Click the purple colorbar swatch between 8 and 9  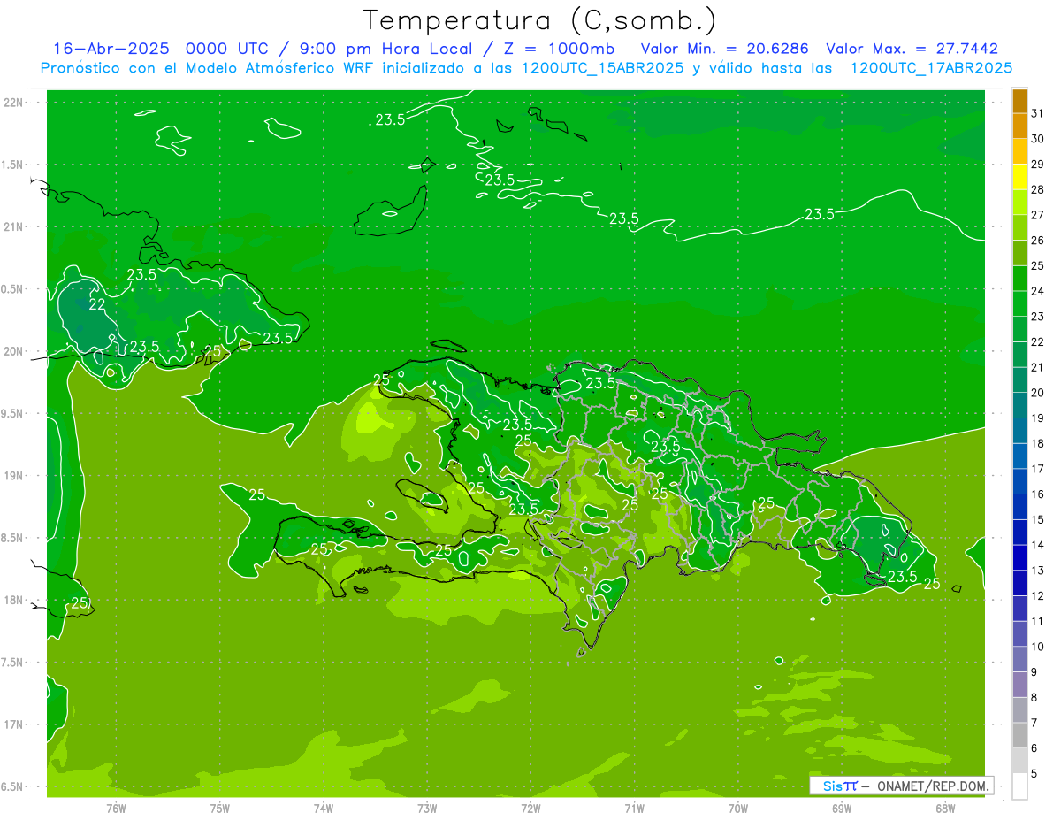pyautogui.click(x=1019, y=685)
